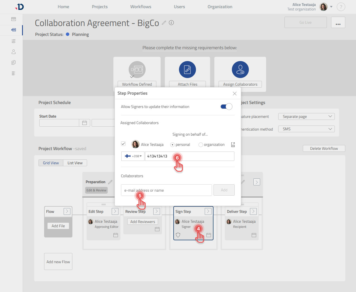Click the Attach Files circle icon

(x=187, y=70)
